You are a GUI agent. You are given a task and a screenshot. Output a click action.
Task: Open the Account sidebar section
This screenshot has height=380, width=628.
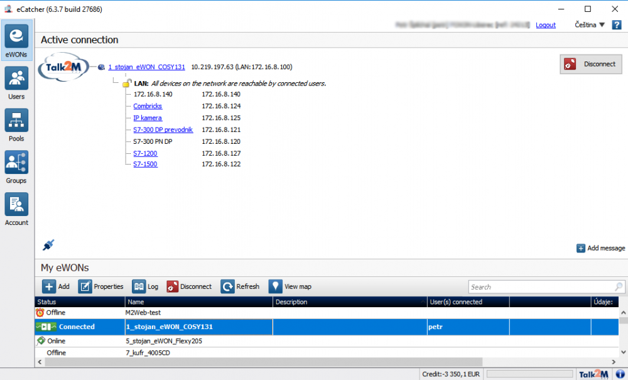16,209
